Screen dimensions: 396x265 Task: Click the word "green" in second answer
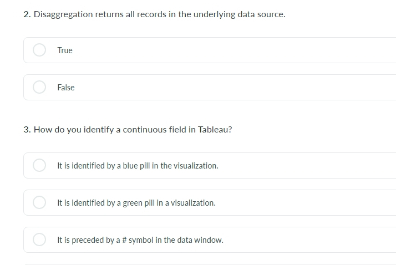pos(133,203)
